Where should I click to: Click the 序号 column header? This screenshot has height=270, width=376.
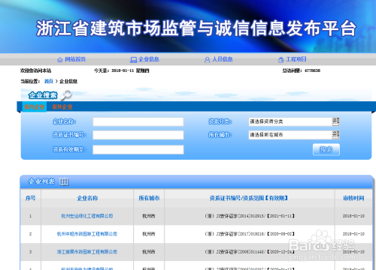click(30, 198)
